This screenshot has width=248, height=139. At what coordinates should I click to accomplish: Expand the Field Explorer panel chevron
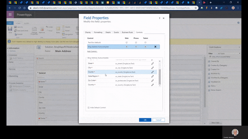pyautogui.click(x=239, y=47)
